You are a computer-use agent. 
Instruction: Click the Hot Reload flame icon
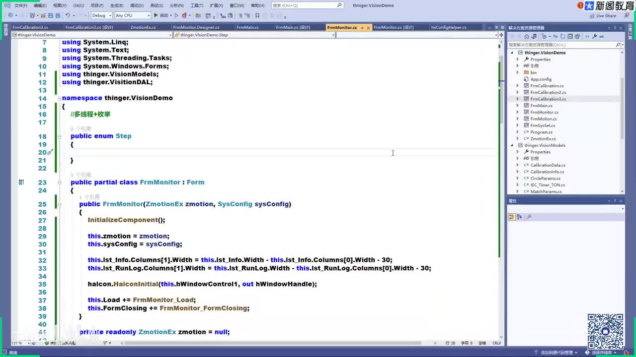click(184, 15)
